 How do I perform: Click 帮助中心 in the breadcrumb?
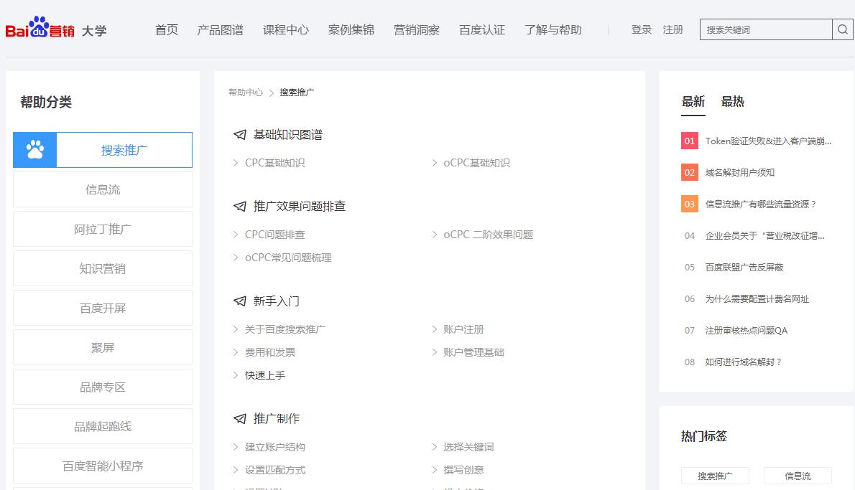246,93
